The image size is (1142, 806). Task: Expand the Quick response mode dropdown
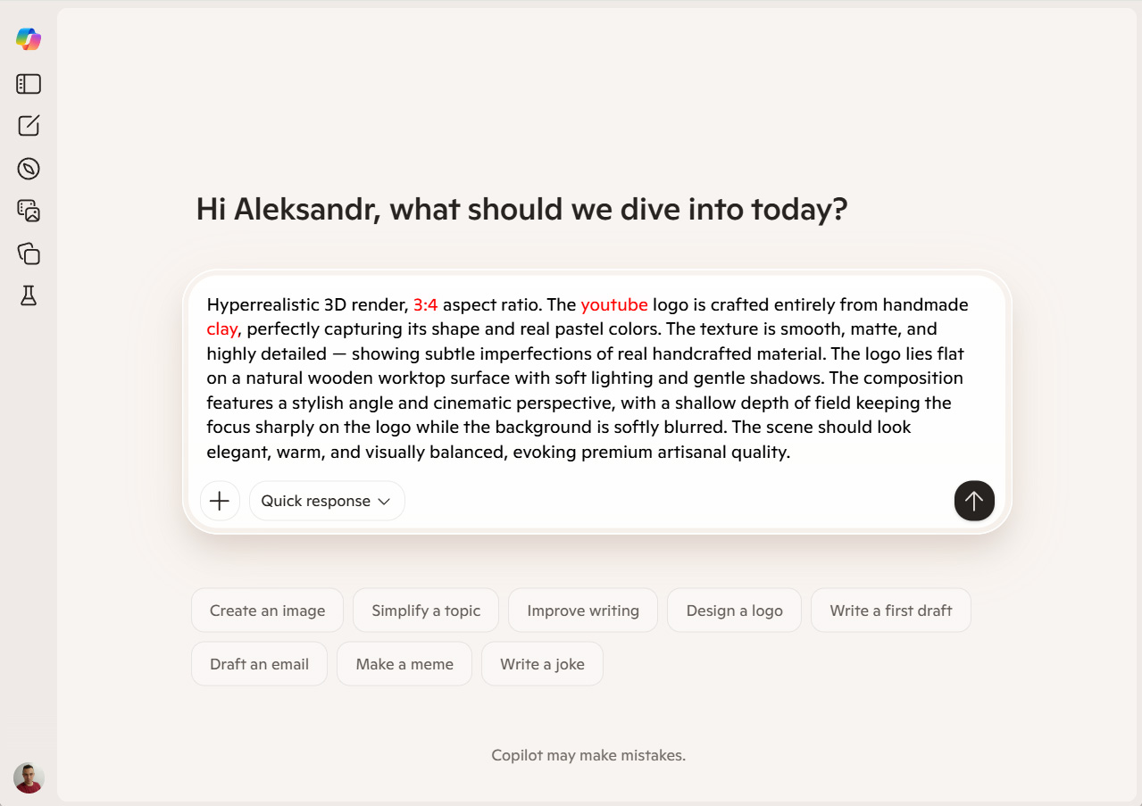[326, 501]
